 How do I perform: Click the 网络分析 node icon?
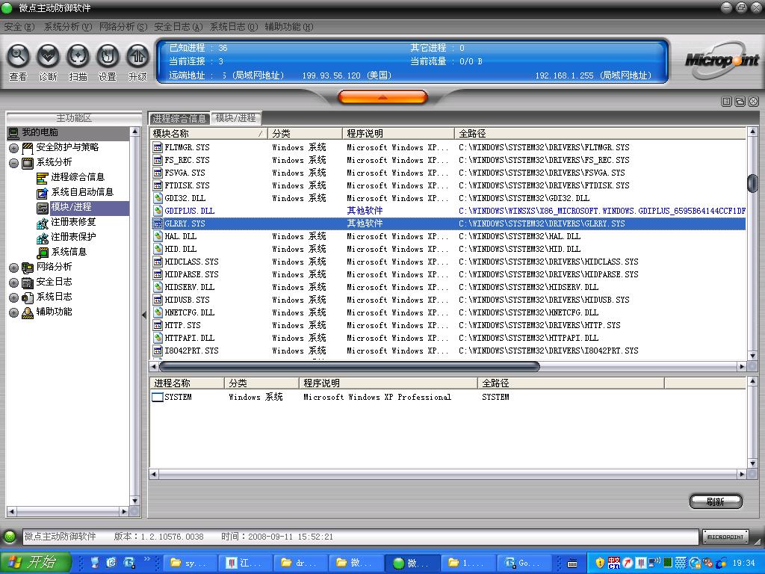28,268
